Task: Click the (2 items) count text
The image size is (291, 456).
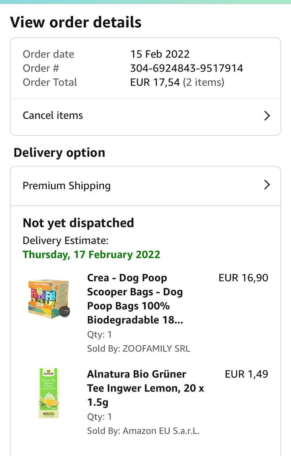Action: [x=204, y=82]
